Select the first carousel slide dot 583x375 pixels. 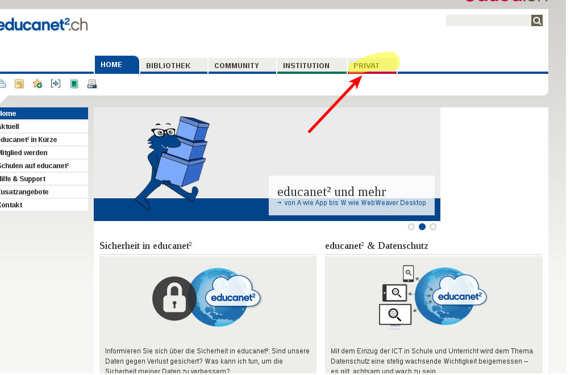coord(411,227)
